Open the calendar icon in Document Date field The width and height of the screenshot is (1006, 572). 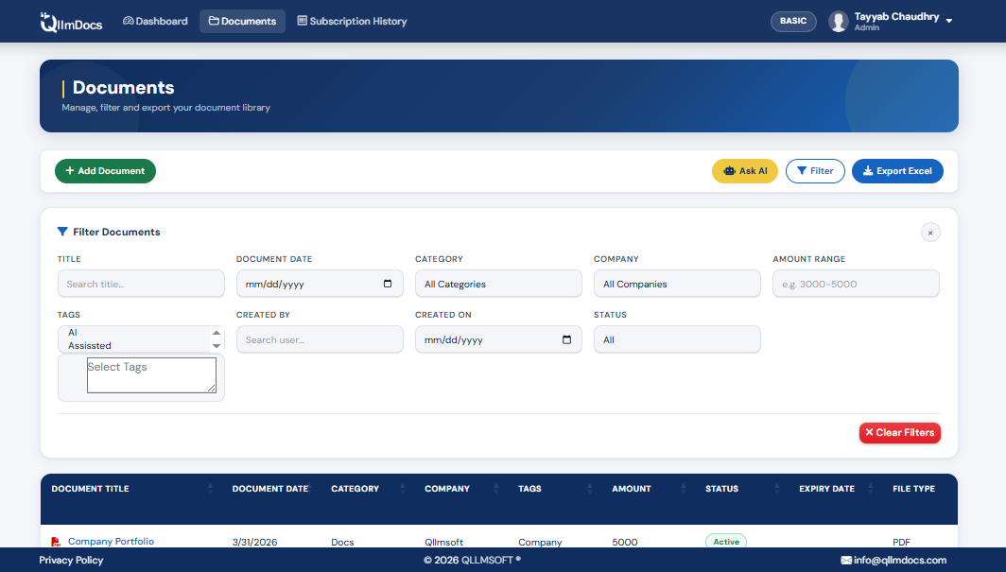click(387, 284)
